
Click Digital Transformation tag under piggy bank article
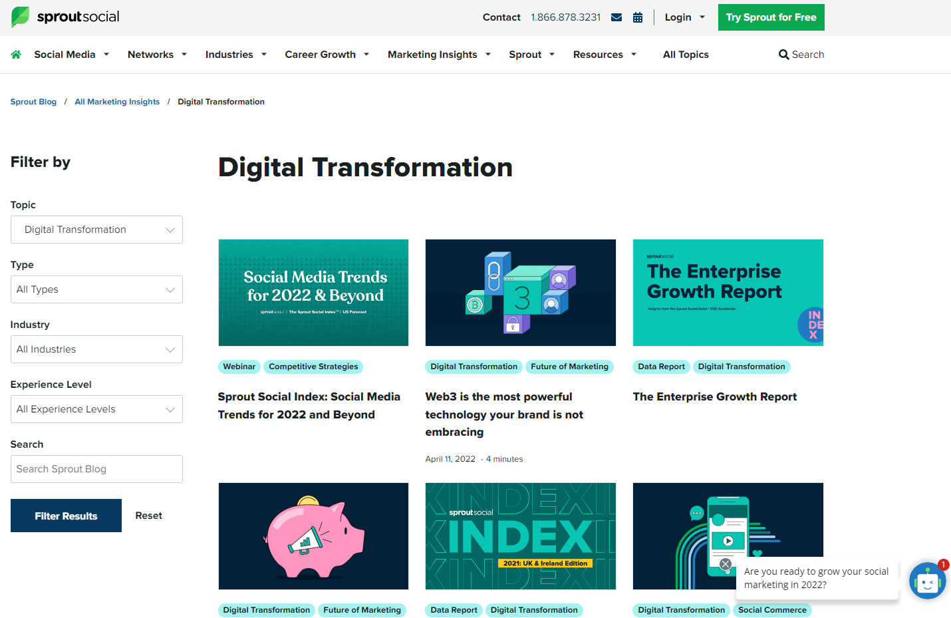[x=267, y=610]
